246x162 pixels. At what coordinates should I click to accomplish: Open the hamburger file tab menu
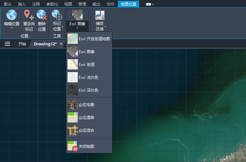tap(8, 44)
